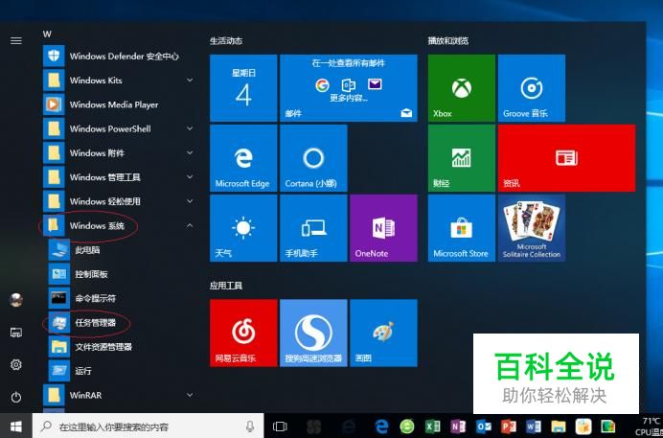The height and width of the screenshot is (438, 663).
Task: Expand the WinRAR folder
Action: click(x=119, y=395)
